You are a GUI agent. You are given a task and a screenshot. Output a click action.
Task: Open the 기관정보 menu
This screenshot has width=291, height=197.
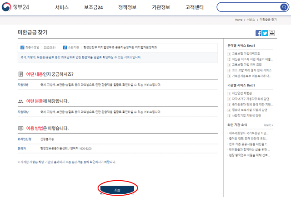pos(161,7)
